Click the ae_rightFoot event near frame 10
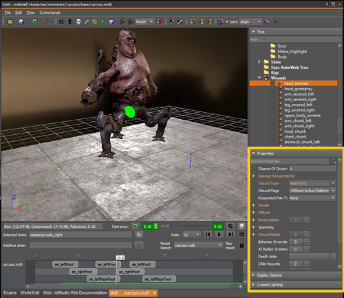344x298 pixels. click(x=83, y=272)
